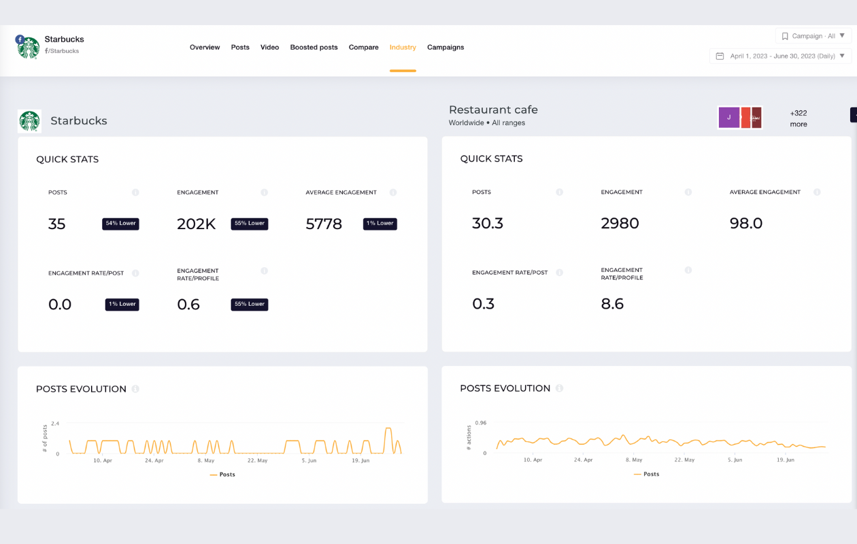
Task: Click the Starbucks engagement value 202K
Action: (197, 224)
